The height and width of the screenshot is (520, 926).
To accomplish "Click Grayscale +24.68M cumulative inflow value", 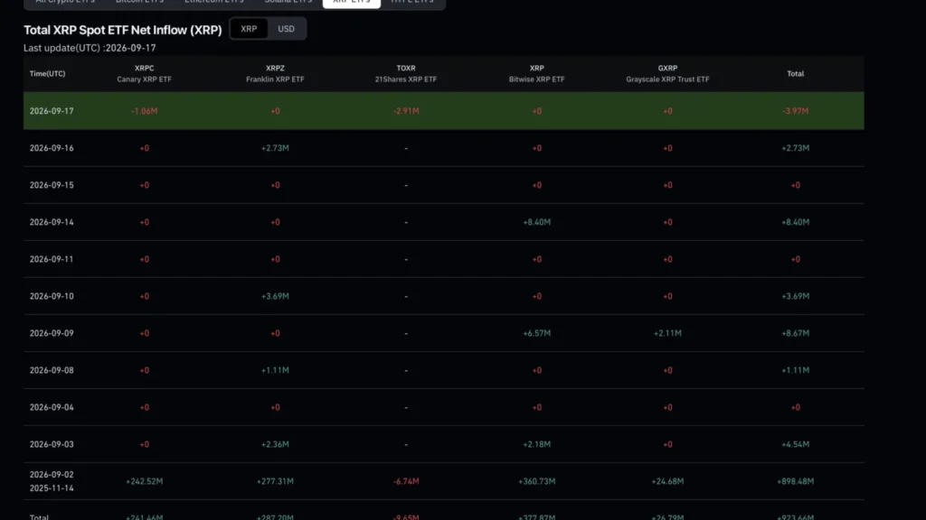I will (x=667, y=481).
